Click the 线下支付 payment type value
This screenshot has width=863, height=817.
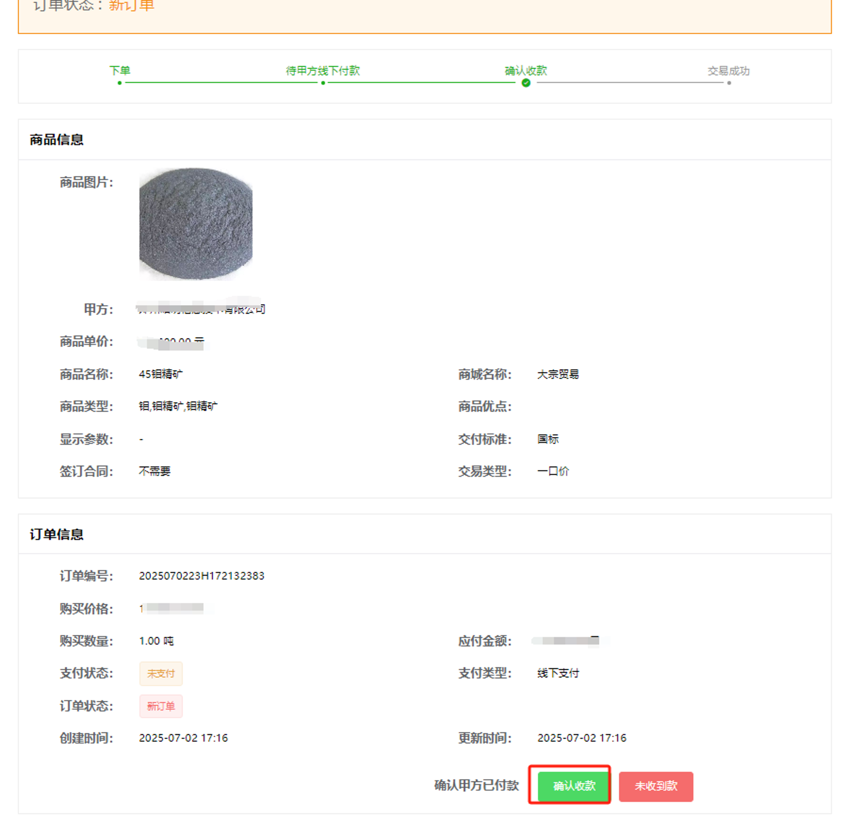tap(558, 673)
